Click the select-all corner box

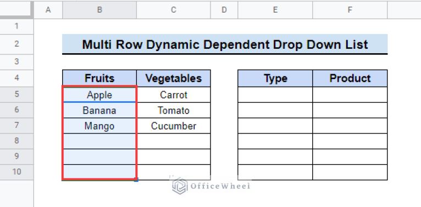pos(16,10)
